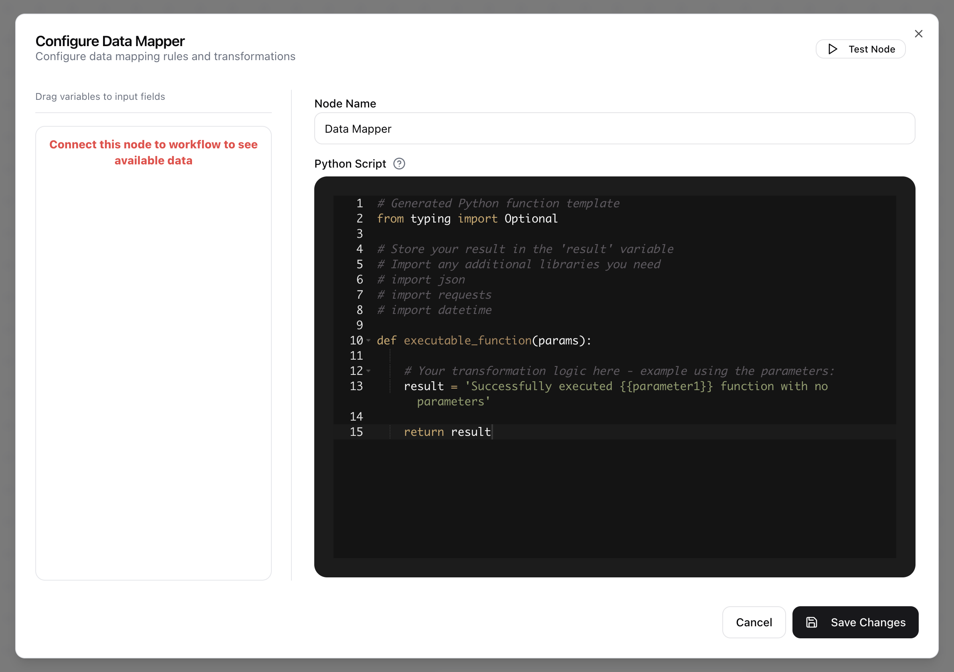Click the floppy disk save icon
Screen dimensions: 954x672
(811, 622)
